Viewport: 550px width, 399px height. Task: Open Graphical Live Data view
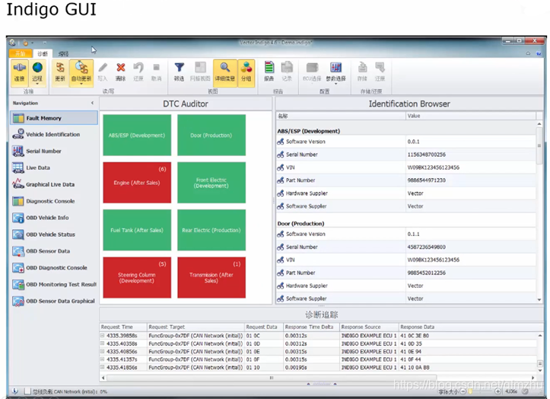tap(54, 184)
